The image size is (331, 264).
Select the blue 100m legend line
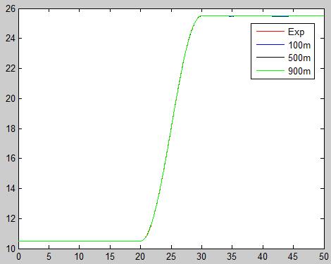tap(270, 44)
